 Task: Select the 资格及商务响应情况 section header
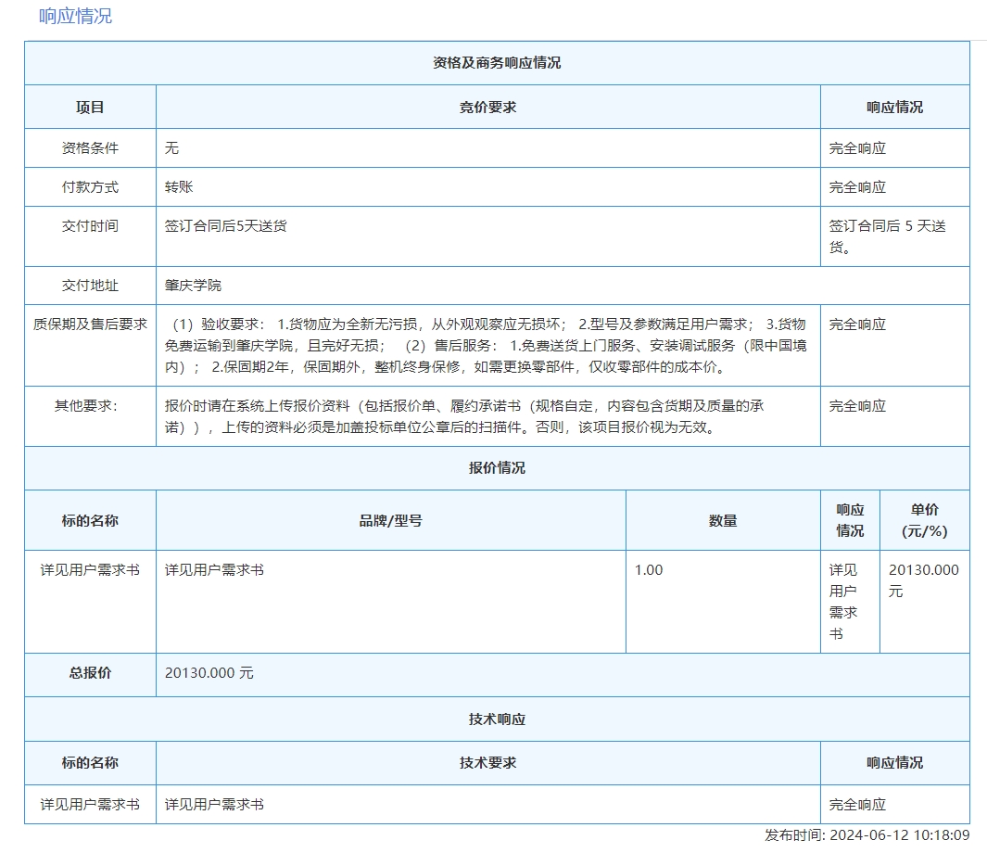[497, 63]
